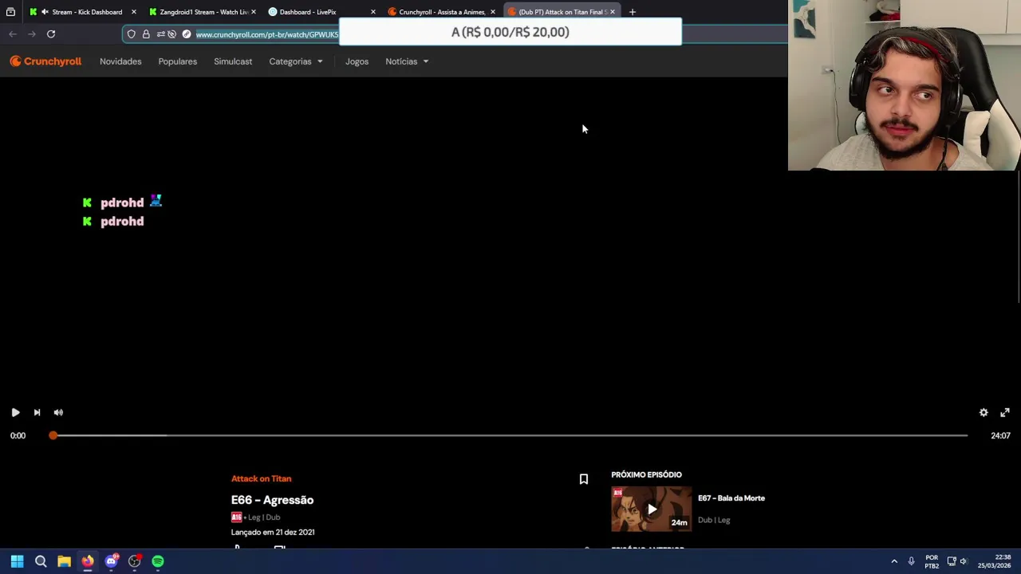1021x574 pixels.
Task: Add episode to watchlist with bookmark icon
Action: pos(583,479)
